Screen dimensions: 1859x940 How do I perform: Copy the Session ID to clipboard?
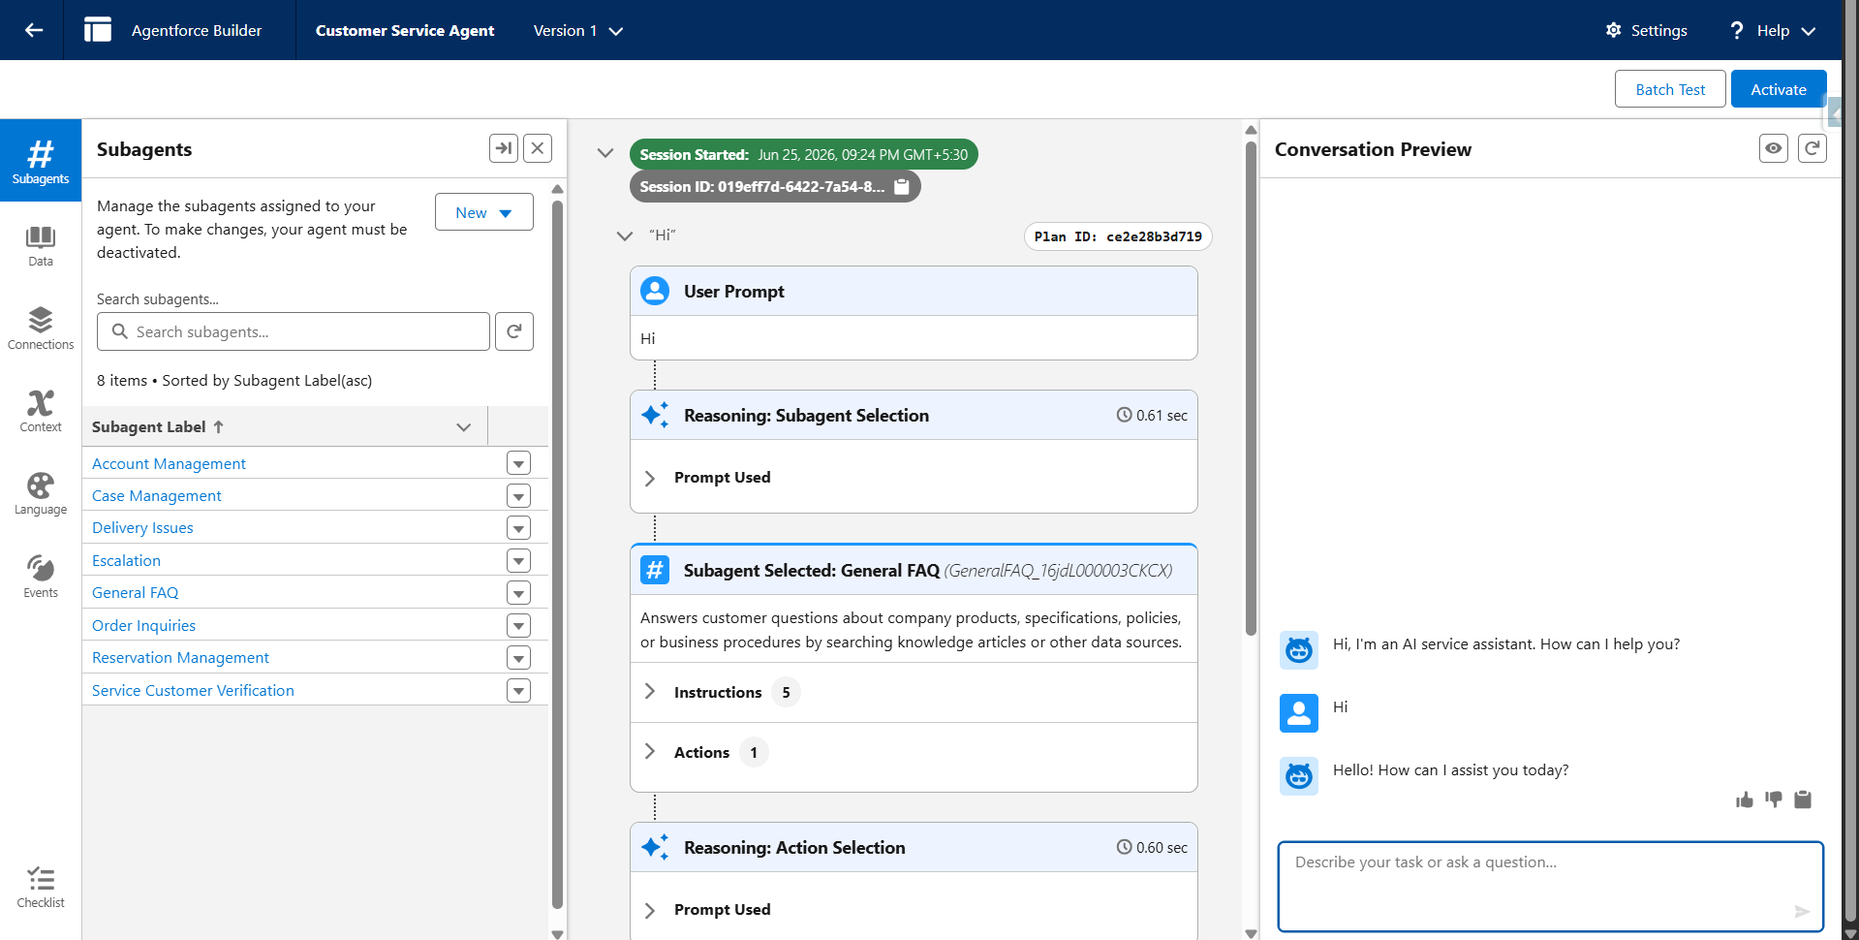(x=902, y=186)
